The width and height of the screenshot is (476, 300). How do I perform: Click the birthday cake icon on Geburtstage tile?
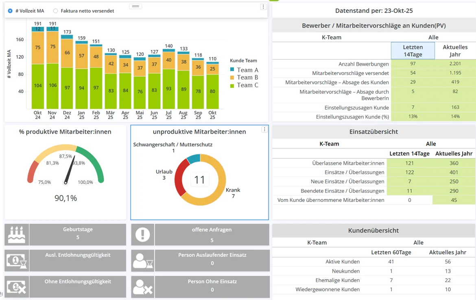pos(16,234)
